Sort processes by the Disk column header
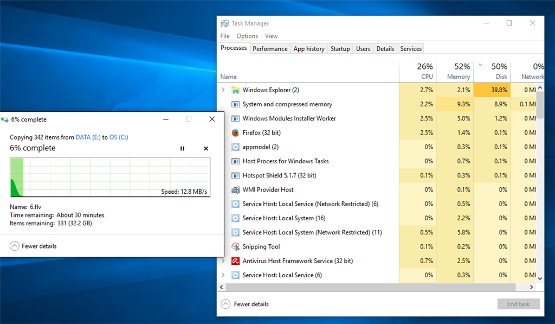Viewport: 555px width, 324px height. (492, 72)
